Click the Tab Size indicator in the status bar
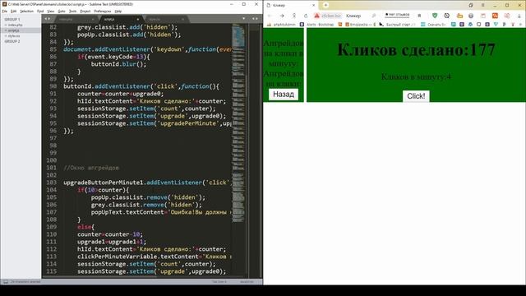Screen dimensions: 526x296 pos(219,281)
